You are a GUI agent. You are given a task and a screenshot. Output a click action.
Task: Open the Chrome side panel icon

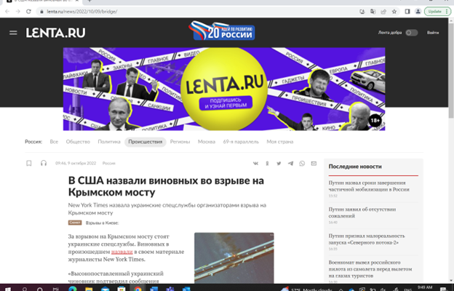point(407,12)
